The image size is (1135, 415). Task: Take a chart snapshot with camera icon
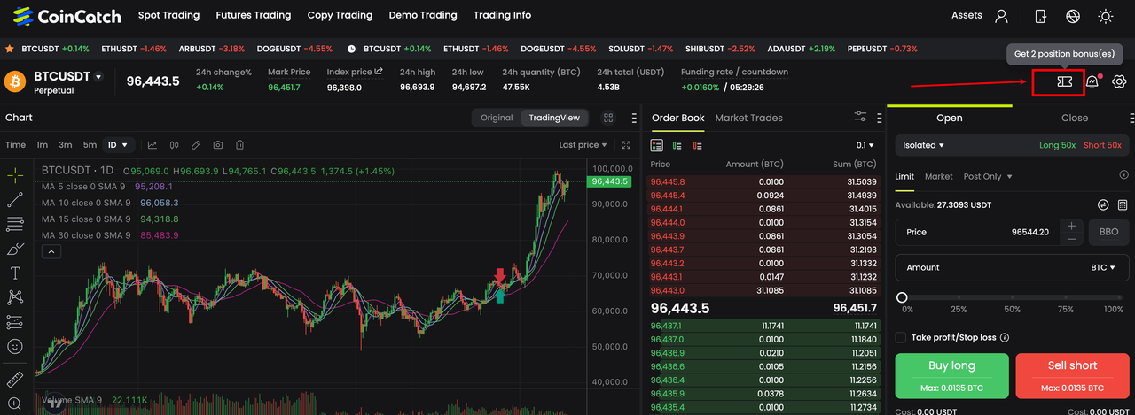[x=217, y=145]
